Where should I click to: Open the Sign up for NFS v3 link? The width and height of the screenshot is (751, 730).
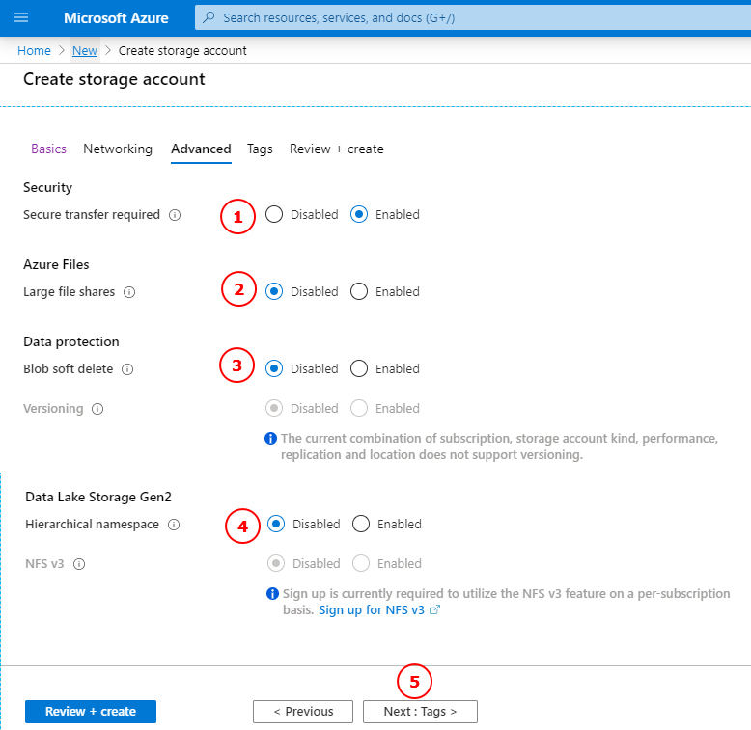372,610
